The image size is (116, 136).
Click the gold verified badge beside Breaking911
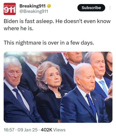[49, 6]
